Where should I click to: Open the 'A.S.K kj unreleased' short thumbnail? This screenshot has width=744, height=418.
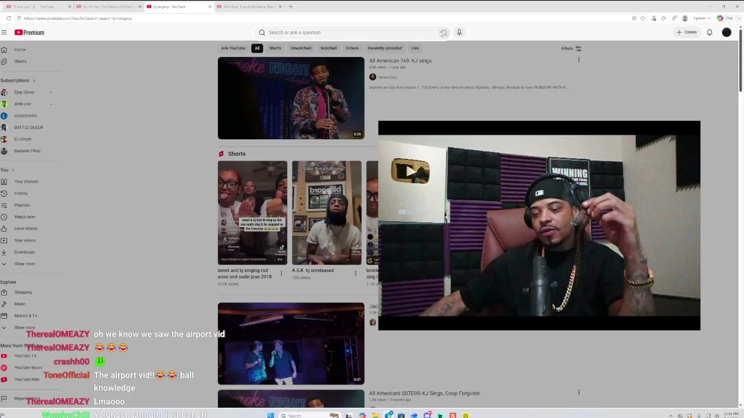pos(327,212)
